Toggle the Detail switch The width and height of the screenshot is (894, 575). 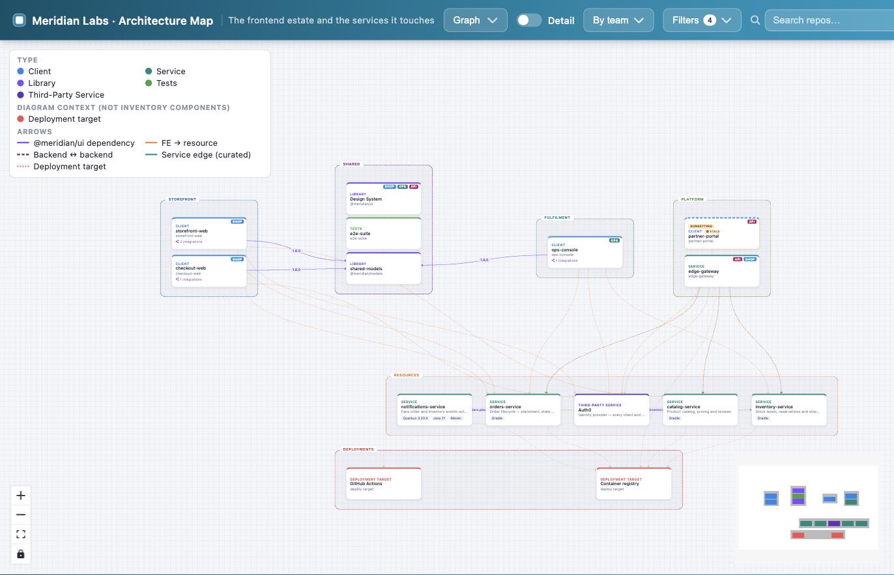tap(529, 20)
